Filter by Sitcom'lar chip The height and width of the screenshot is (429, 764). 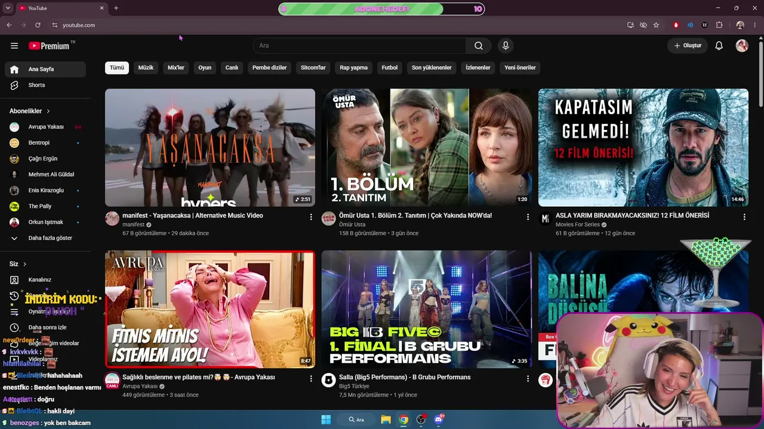tap(313, 68)
